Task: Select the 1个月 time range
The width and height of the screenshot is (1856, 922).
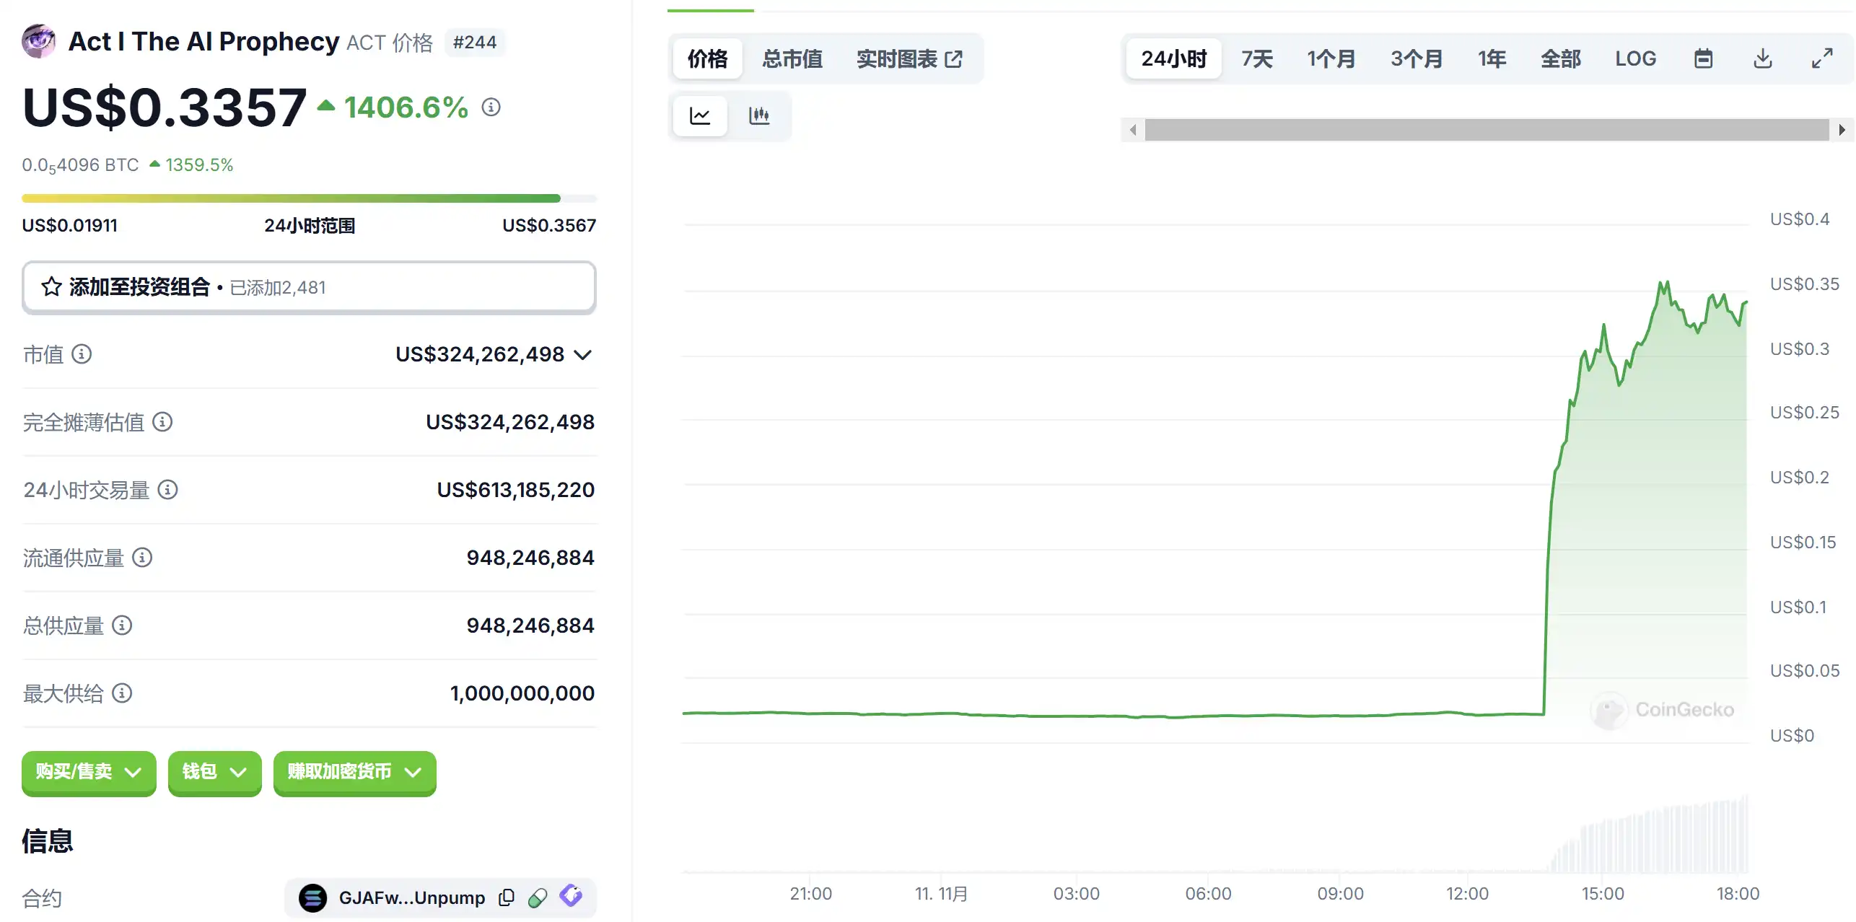Action: point(1331,58)
